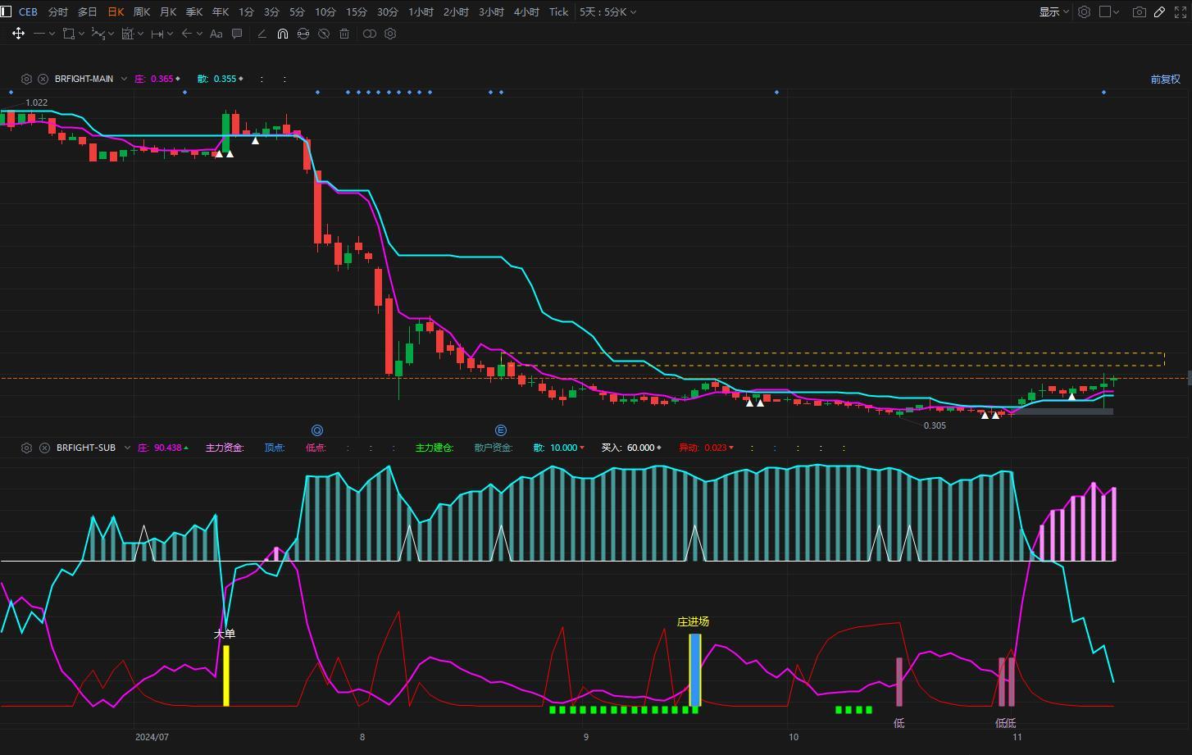
Task: Expand the BRFIGHT-MAIN indicator dropdown
Action: click(124, 79)
